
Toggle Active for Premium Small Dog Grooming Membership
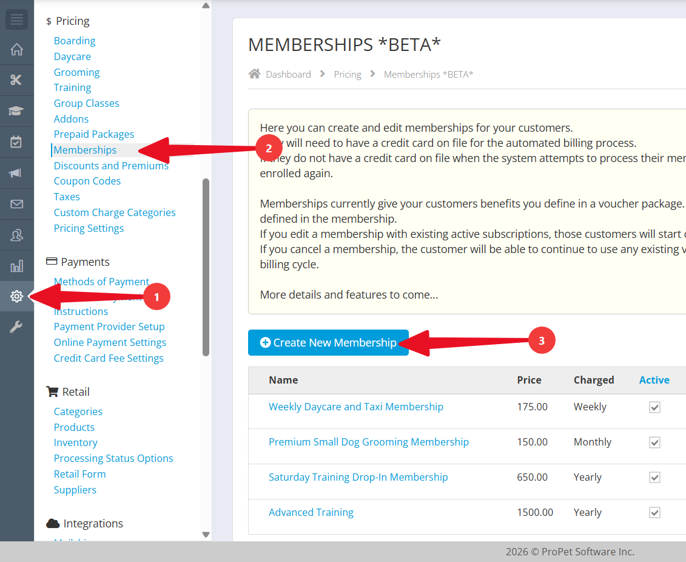pos(654,442)
